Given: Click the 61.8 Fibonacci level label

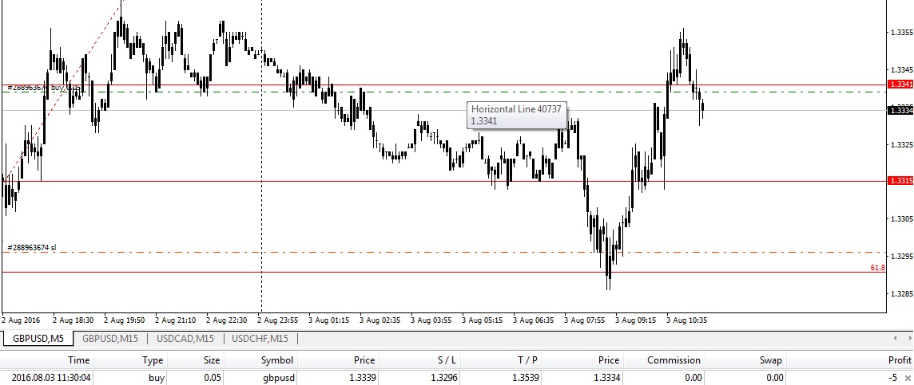Looking at the screenshot, I should tap(878, 268).
